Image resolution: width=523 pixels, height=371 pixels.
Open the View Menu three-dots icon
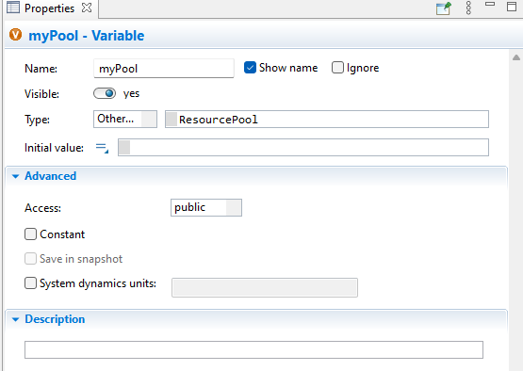click(468, 8)
